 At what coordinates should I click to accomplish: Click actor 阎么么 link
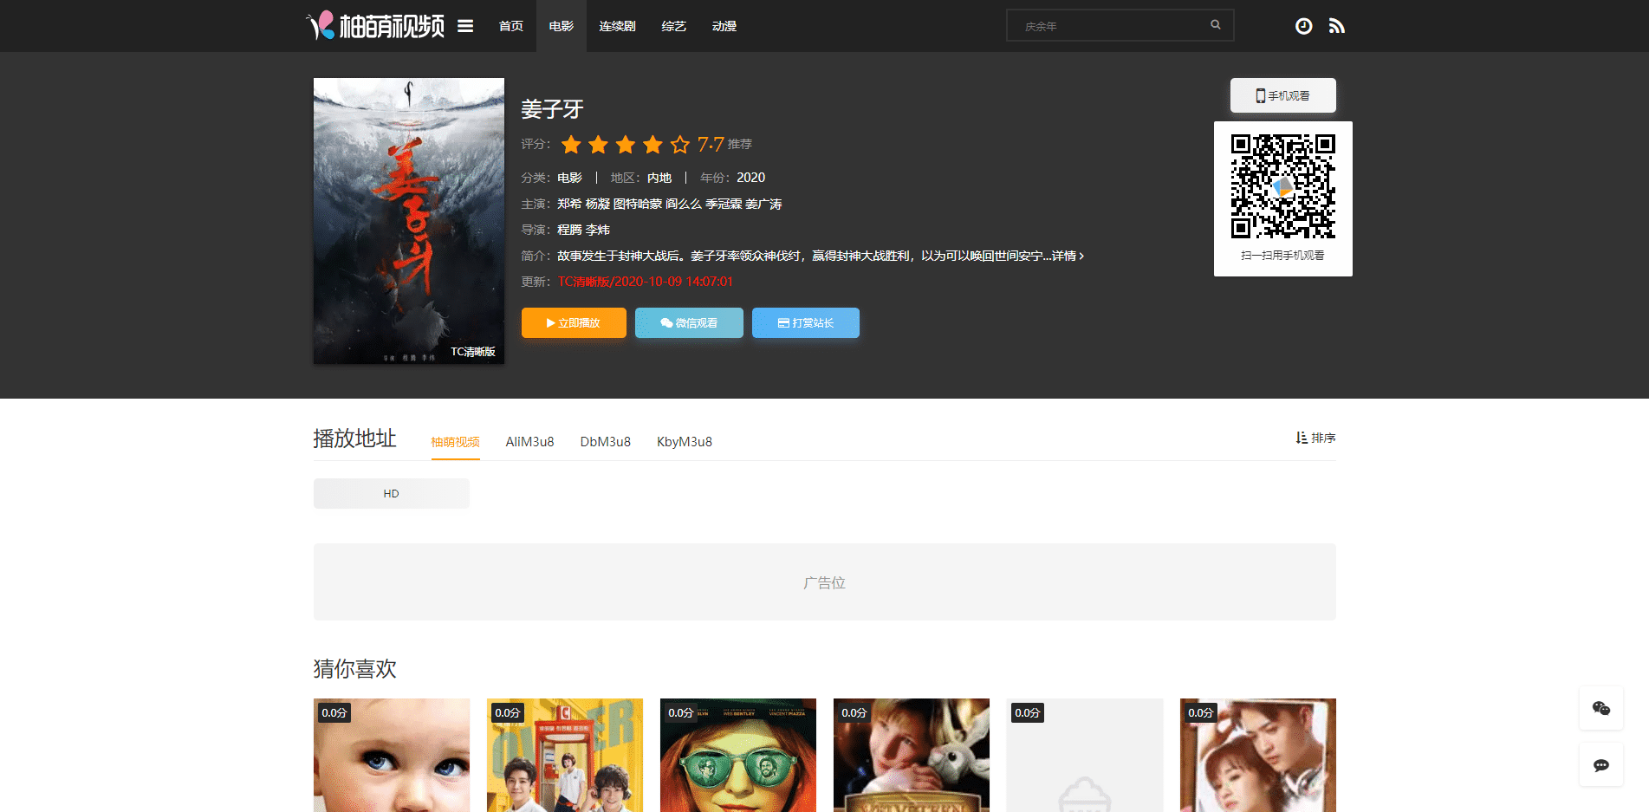684,204
